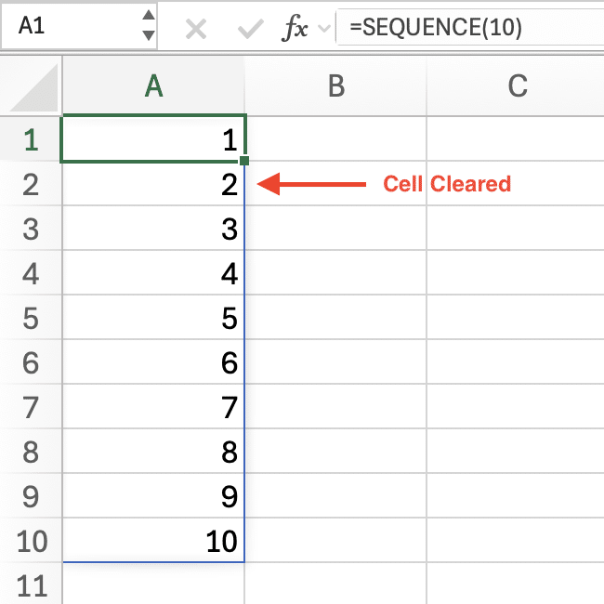Click the formula bar showing =SEQUENCE(10)
The height and width of the screenshot is (604, 604).
pos(470,27)
